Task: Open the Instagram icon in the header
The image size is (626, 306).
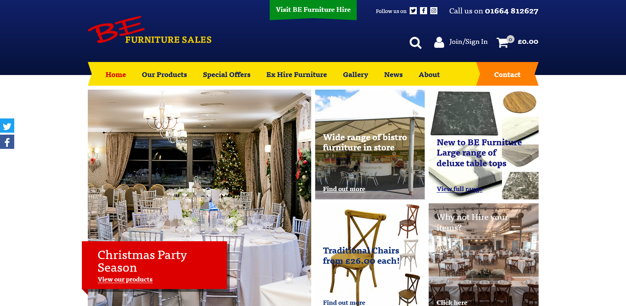Action: (434, 11)
